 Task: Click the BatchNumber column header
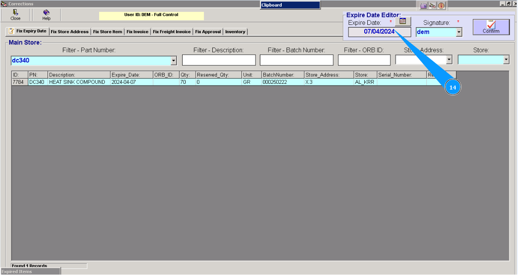coord(283,75)
